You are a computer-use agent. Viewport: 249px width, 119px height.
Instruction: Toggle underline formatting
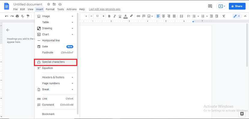(x=120, y=16)
